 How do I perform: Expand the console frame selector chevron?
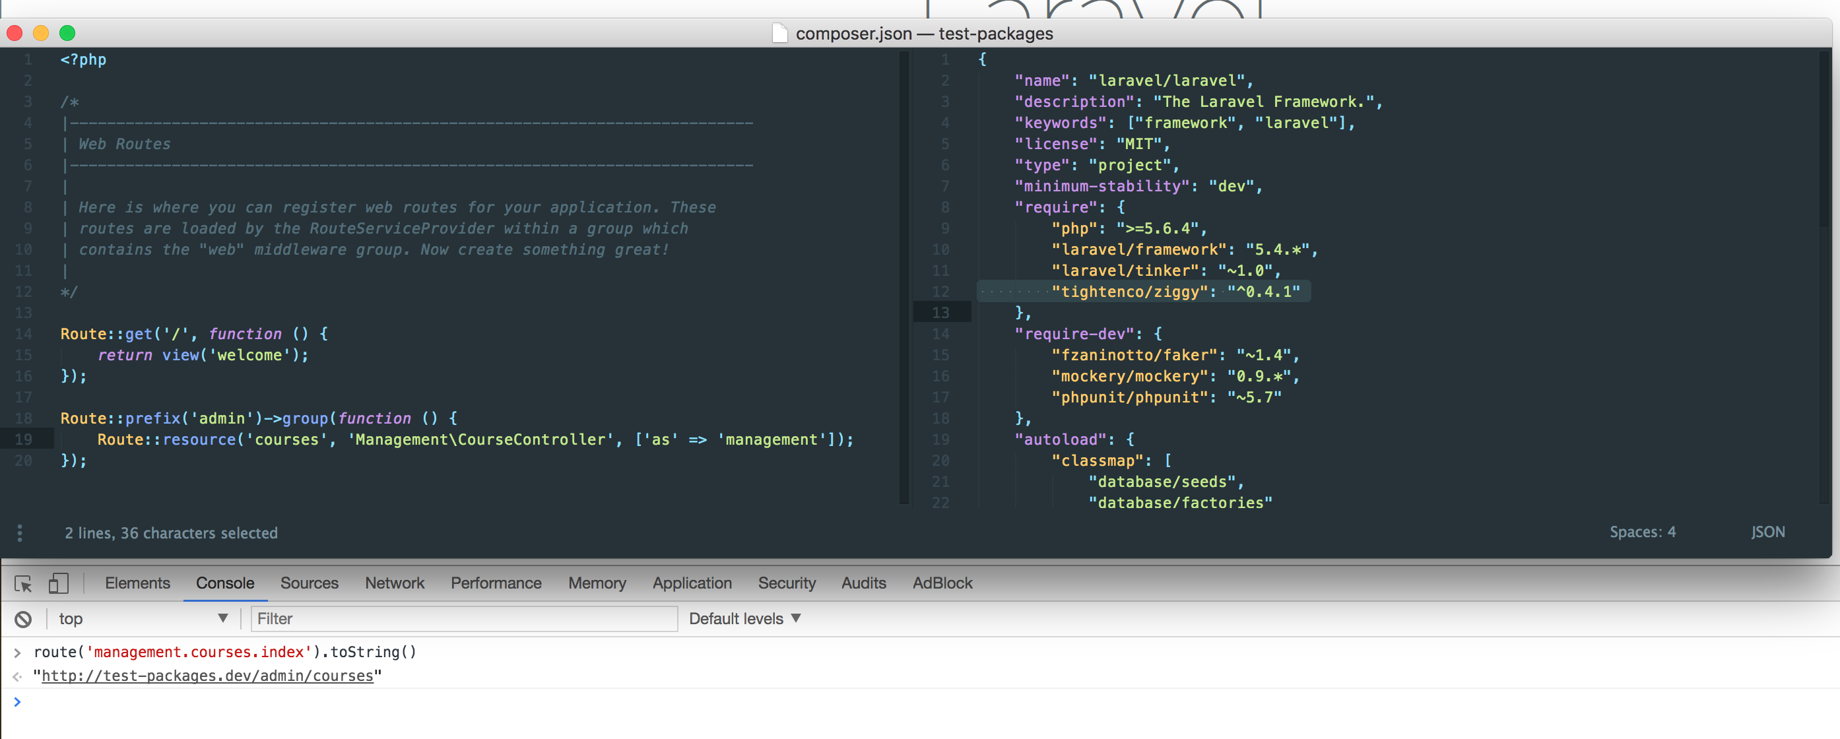[223, 619]
